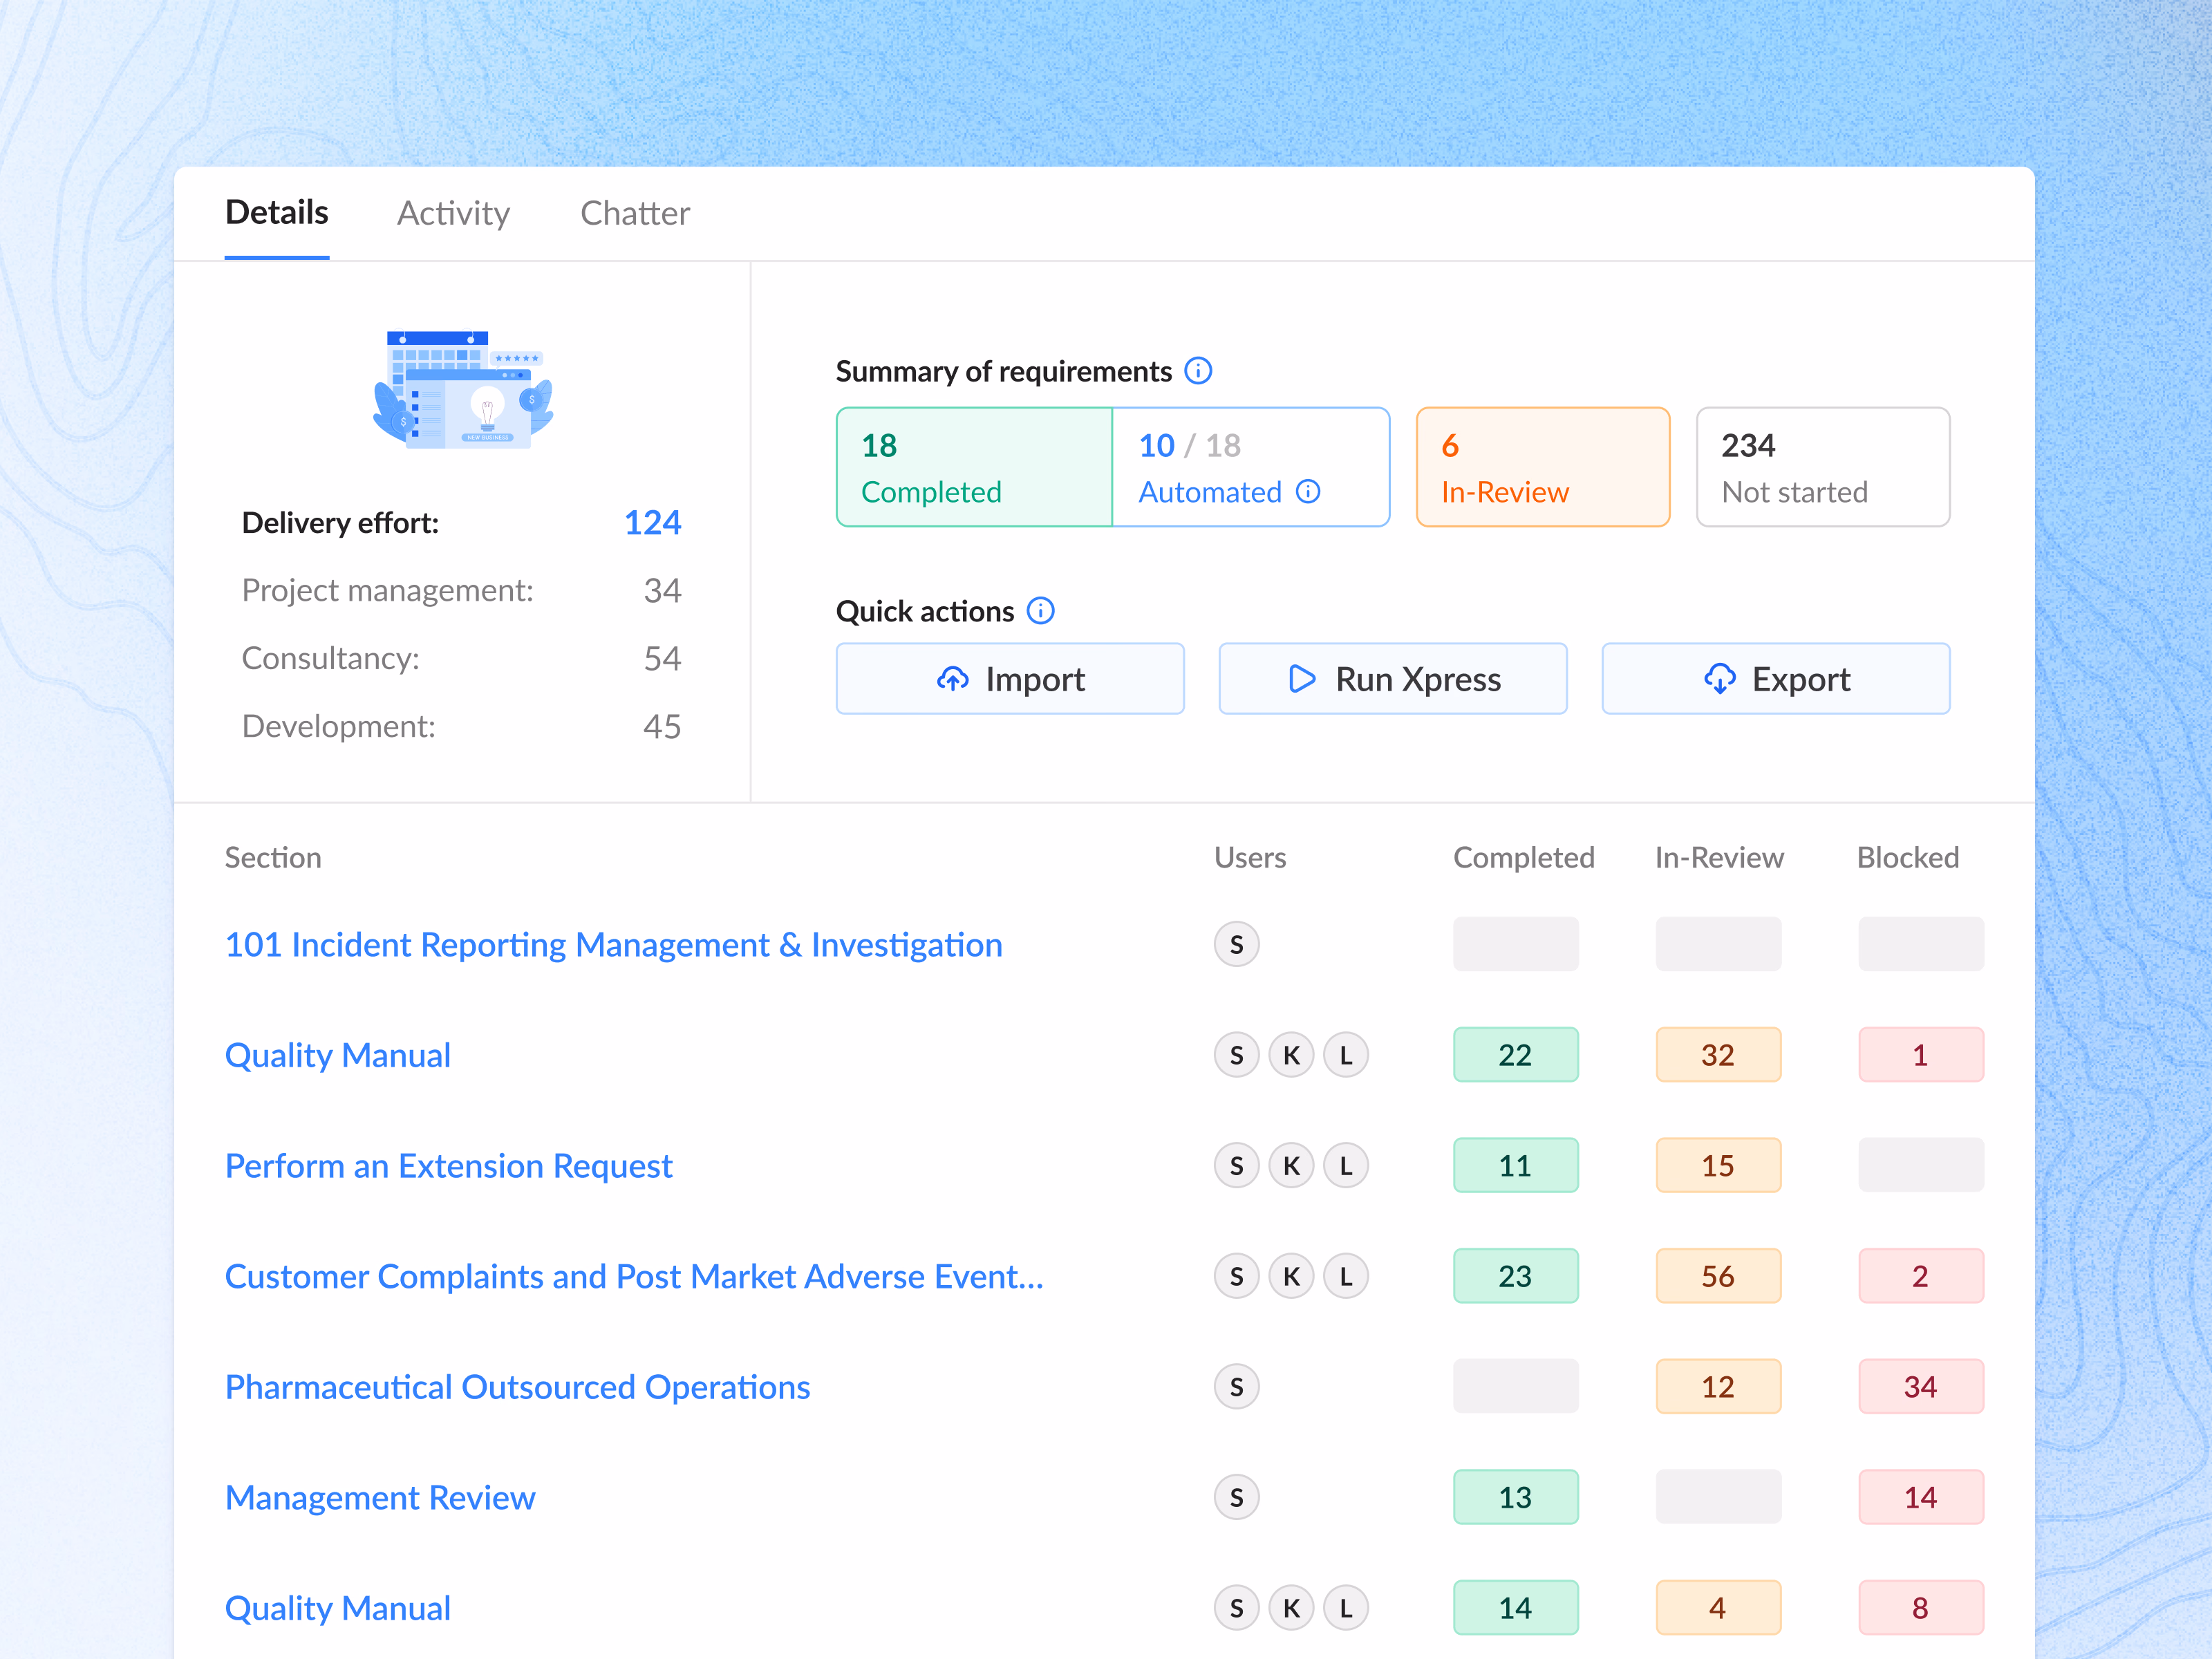The width and height of the screenshot is (2212, 1659).
Task: Click Blocked badge 14 for Management Review
Action: 1921,1497
